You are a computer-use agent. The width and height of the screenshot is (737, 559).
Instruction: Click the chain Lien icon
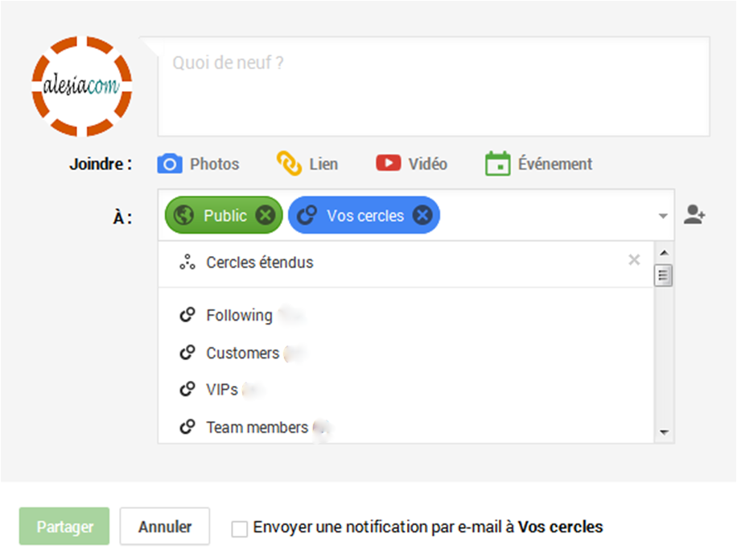288,164
